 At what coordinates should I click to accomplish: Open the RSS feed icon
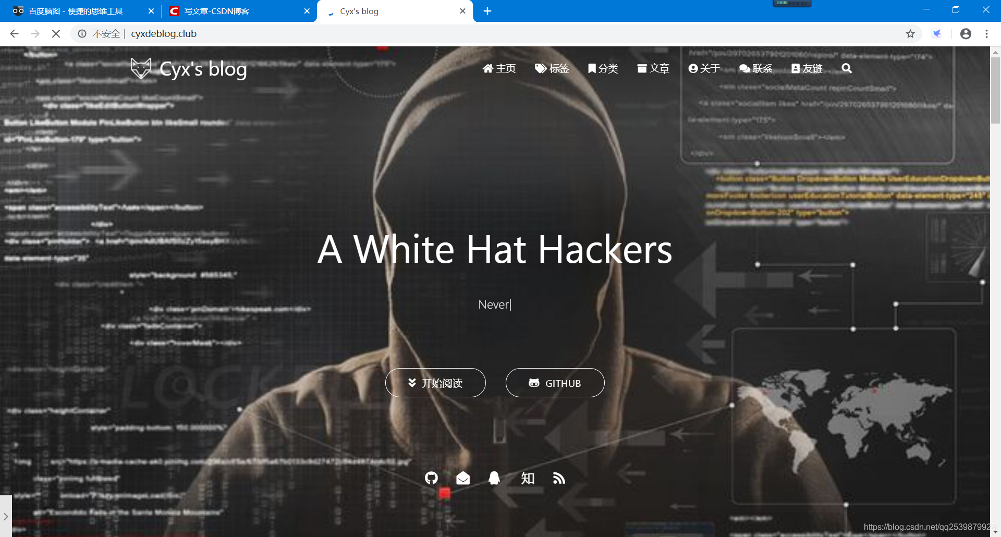pos(559,478)
